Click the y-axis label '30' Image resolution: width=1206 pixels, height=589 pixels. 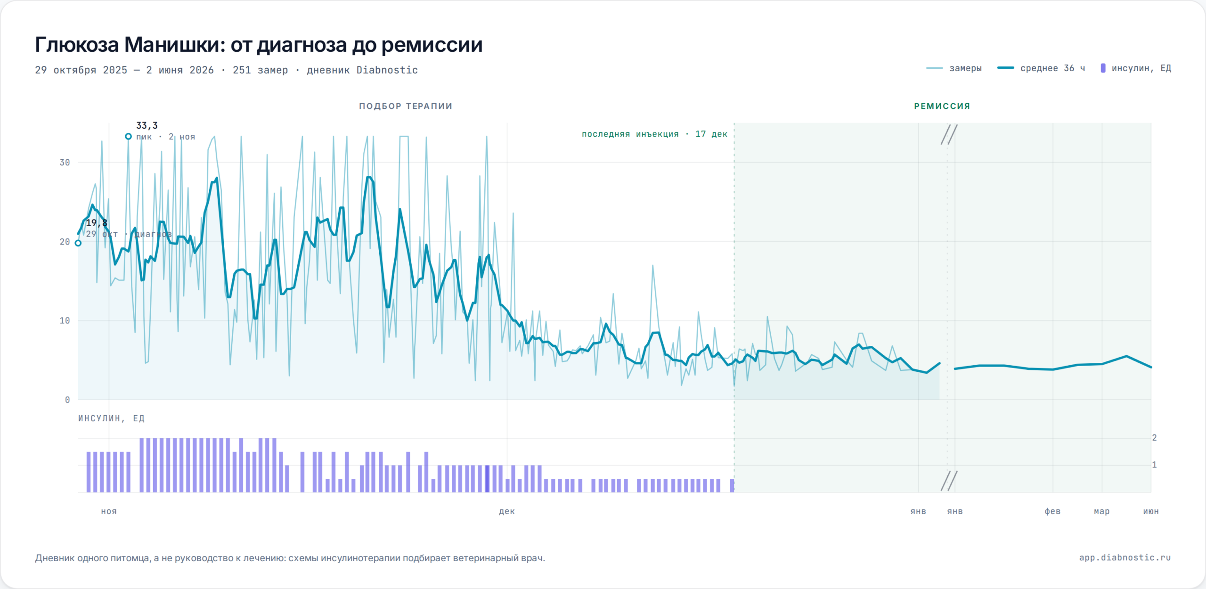tap(65, 163)
